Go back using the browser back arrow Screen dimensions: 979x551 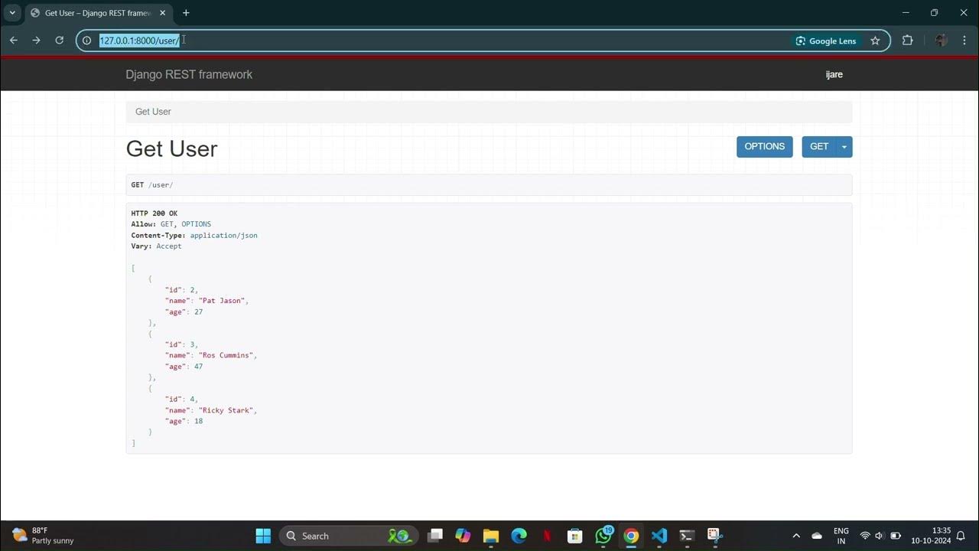tap(13, 41)
